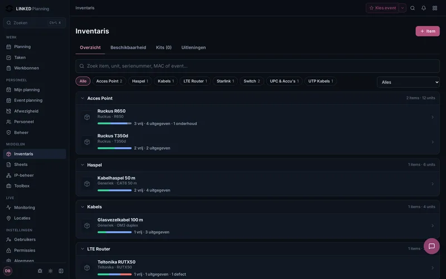This screenshot has height=279, width=446.
Task: Click Ruckus R650 package icon
Action: click(x=87, y=117)
